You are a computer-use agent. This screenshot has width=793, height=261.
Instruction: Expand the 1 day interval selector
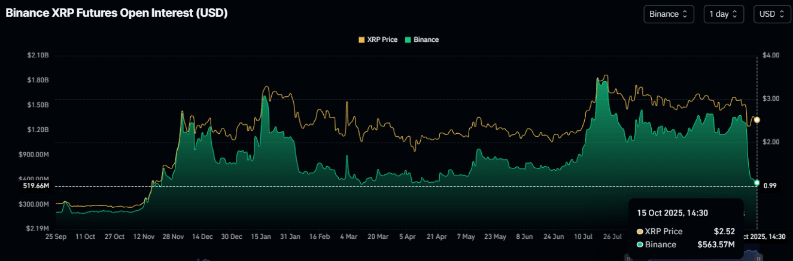pyautogui.click(x=724, y=14)
